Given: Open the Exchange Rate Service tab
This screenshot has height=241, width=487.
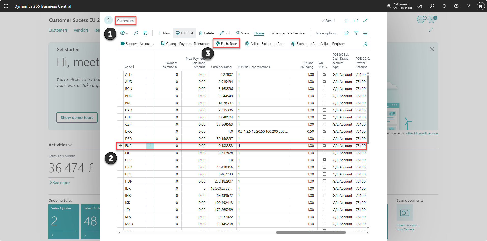Looking at the screenshot, I should (287, 33).
